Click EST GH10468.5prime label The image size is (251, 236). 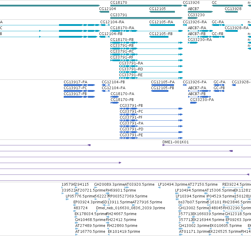(x=90, y=220)
